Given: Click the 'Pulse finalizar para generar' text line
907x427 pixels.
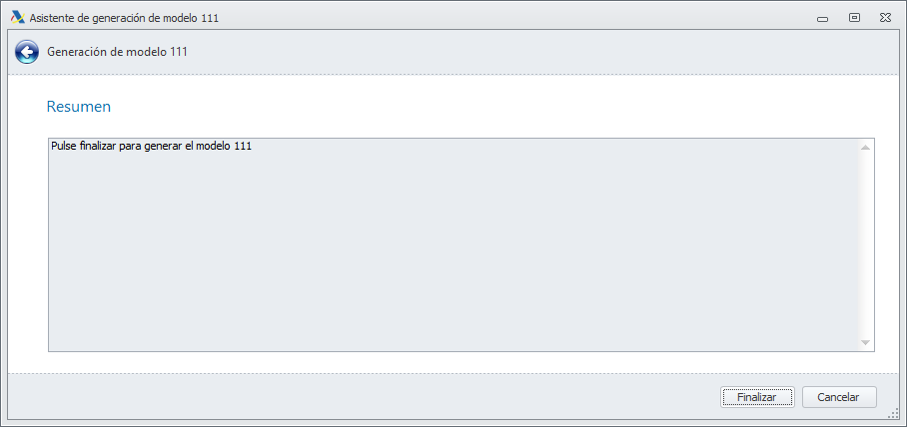Looking at the screenshot, I should (x=151, y=147).
